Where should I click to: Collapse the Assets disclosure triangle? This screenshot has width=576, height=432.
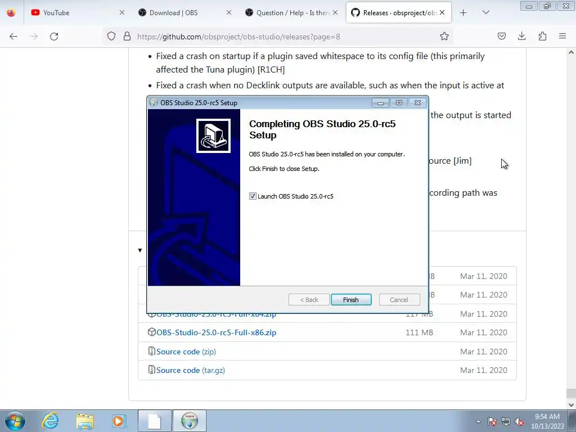coord(140,250)
